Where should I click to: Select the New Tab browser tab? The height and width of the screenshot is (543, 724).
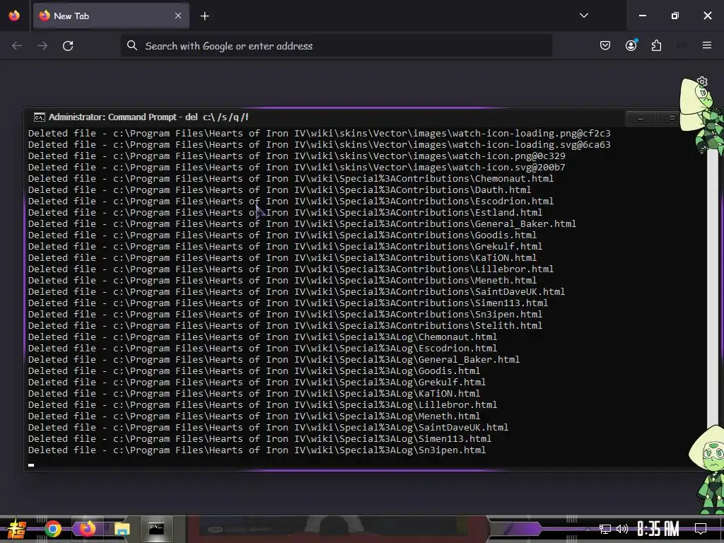coord(111,16)
